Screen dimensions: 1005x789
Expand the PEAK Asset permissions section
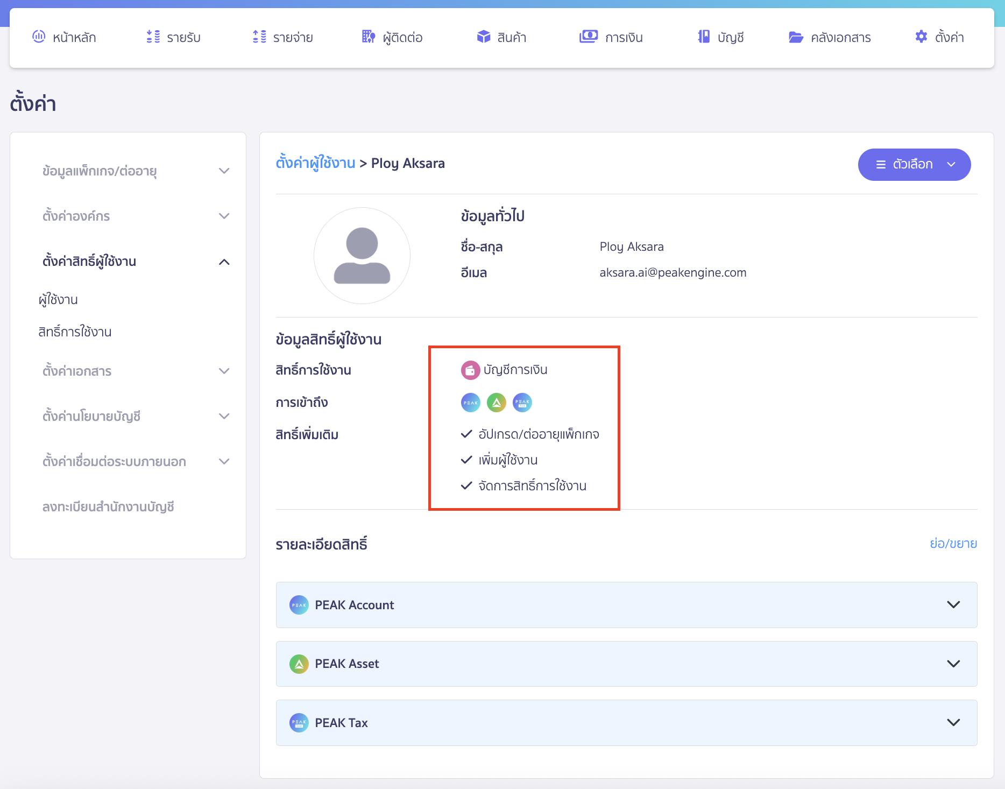coord(953,664)
